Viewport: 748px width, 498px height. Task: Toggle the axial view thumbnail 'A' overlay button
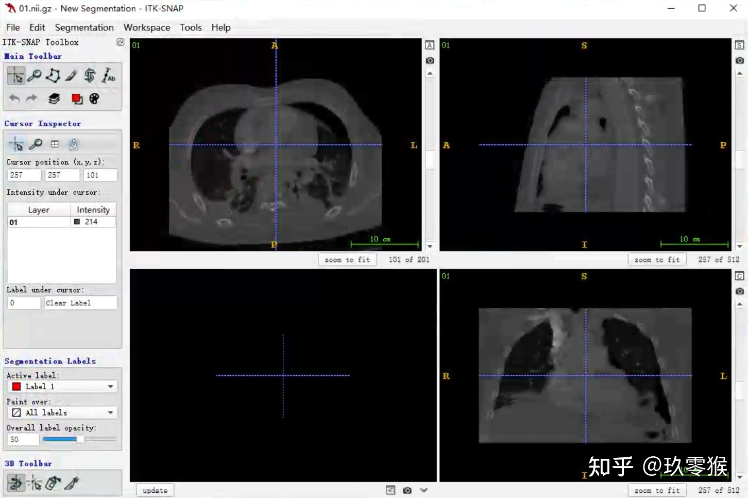click(x=430, y=45)
